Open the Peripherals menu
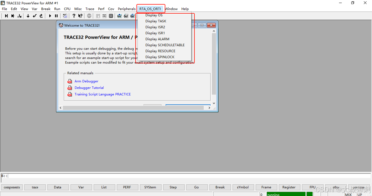 (127, 9)
